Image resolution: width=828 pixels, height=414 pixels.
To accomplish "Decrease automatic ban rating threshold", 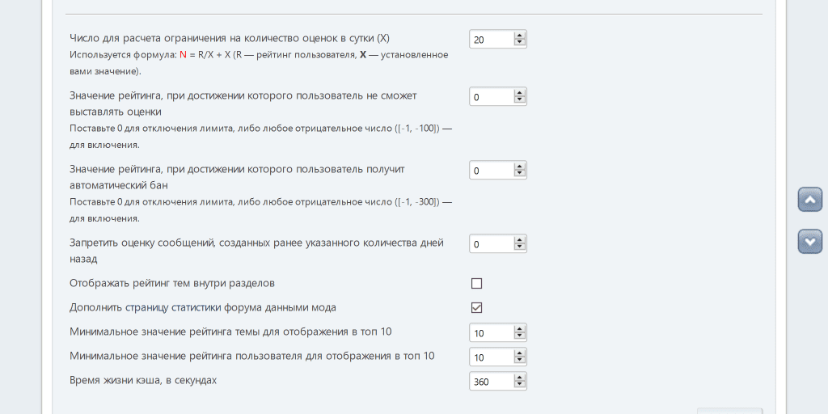I will coord(520,175).
